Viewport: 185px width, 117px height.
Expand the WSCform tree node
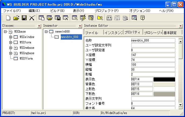[x=10, y=42]
